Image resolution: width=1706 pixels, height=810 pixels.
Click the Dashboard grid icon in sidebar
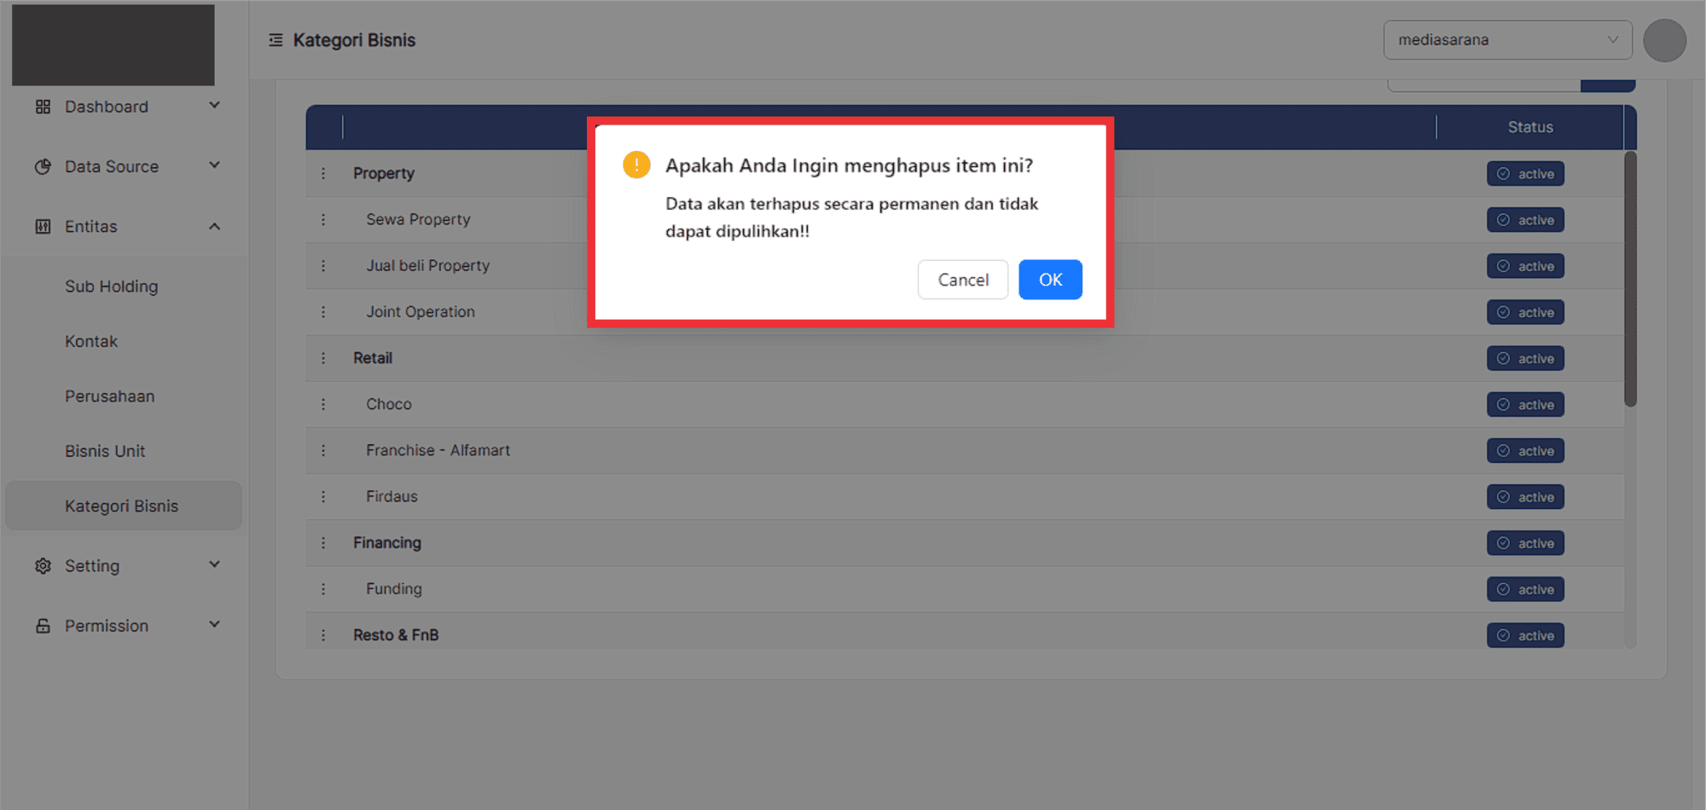[43, 107]
